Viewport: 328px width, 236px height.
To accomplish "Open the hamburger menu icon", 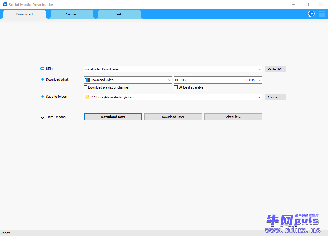I will point(322,14).
